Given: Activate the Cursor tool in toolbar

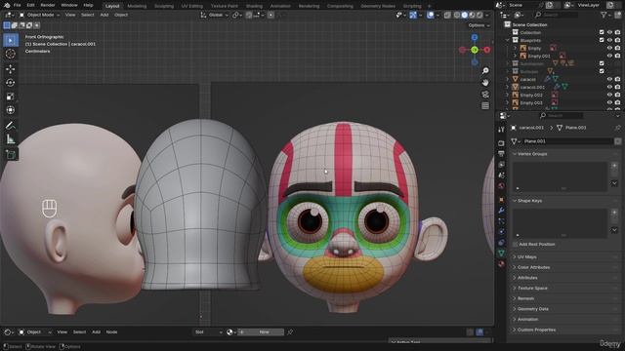Looking at the screenshot, I should click(11, 54).
